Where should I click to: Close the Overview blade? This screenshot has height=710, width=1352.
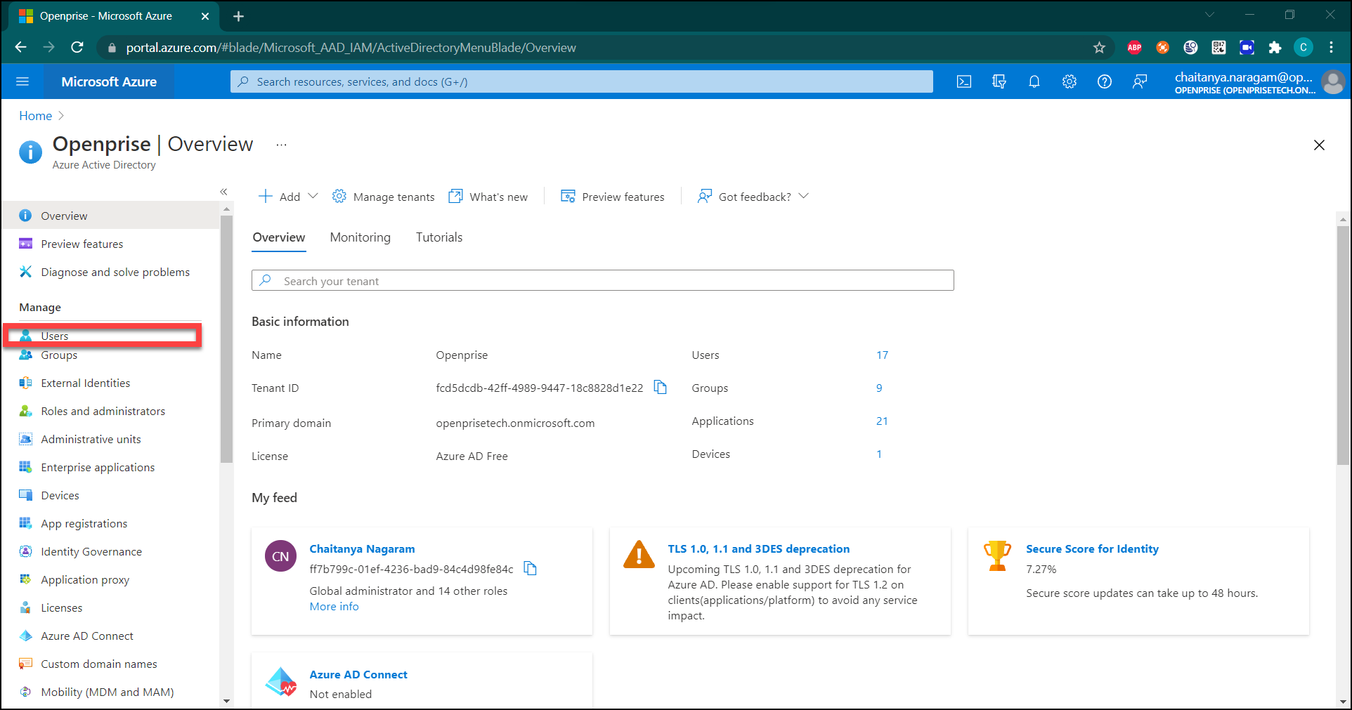click(1319, 145)
